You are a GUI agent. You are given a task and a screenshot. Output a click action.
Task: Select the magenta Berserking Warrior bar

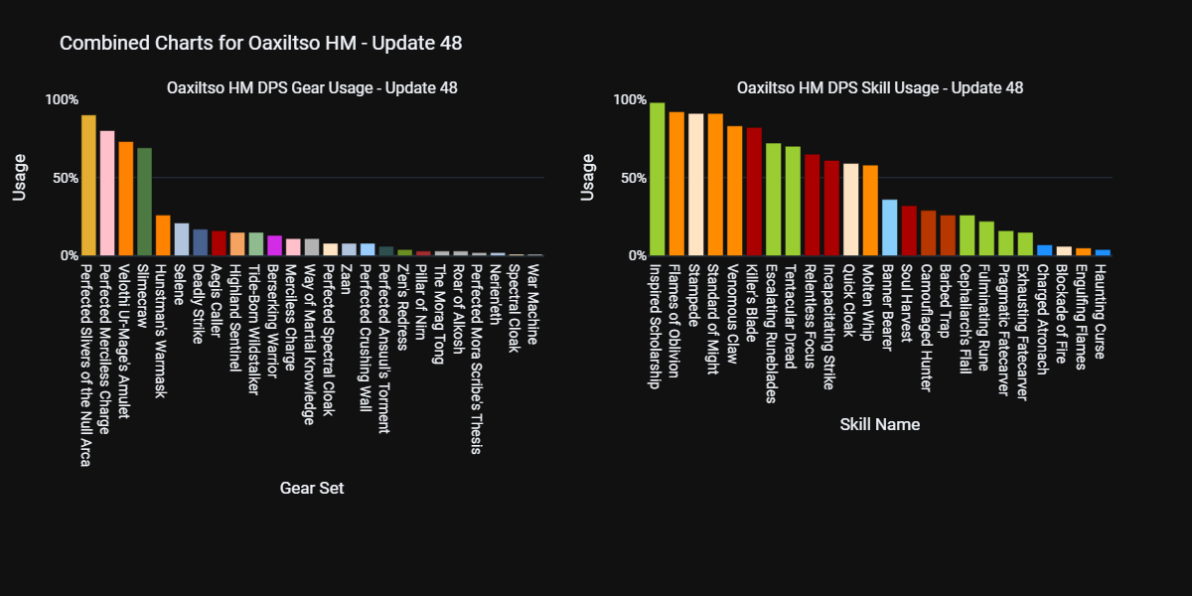click(x=275, y=245)
